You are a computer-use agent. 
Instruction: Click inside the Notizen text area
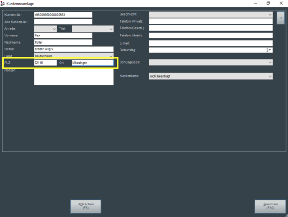click(73, 77)
